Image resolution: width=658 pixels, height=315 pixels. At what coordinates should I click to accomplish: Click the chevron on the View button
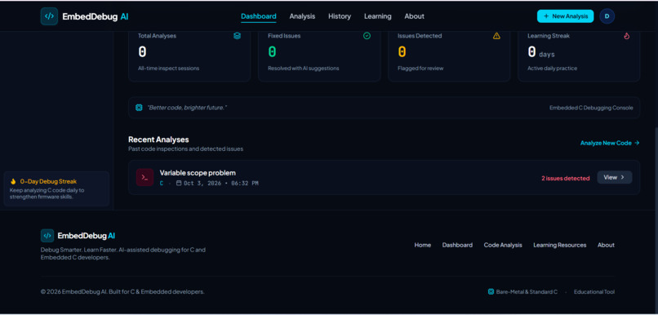tap(622, 177)
